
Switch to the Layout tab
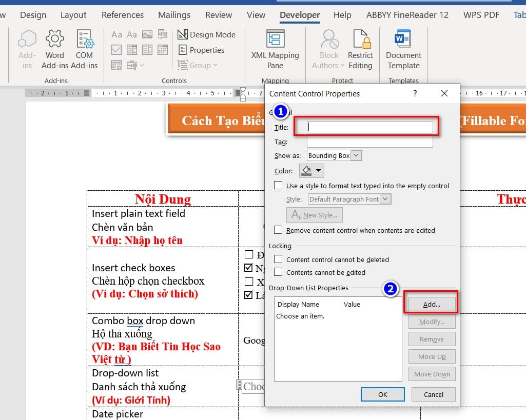click(x=73, y=15)
